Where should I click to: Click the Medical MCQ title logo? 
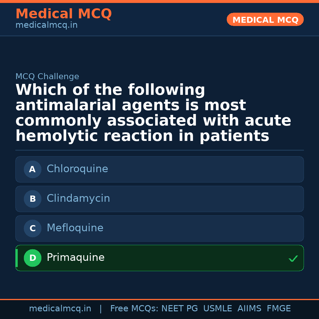coord(64,14)
